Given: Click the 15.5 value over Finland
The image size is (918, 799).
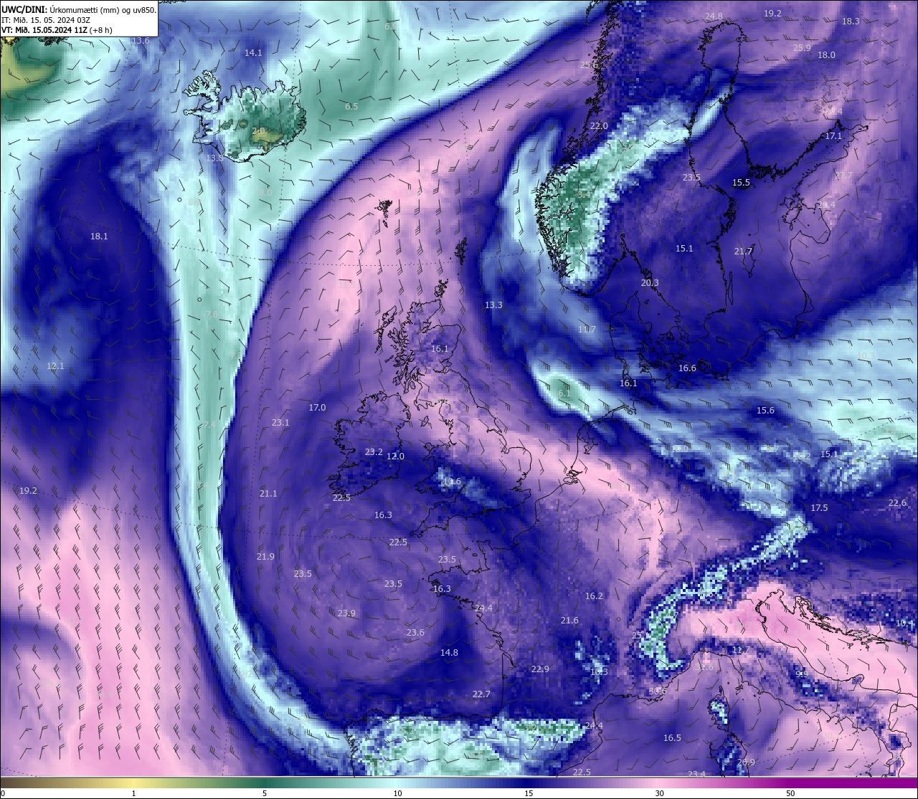Looking at the screenshot, I should (741, 183).
